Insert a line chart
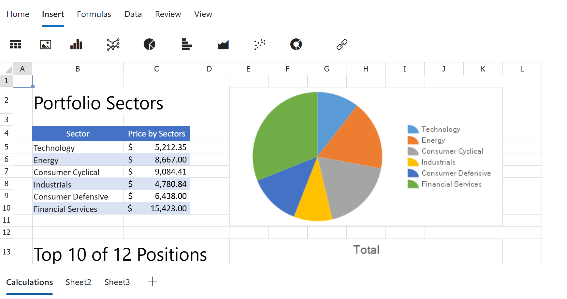Viewport: 567px width, 299px height. pyautogui.click(x=113, y=45)
